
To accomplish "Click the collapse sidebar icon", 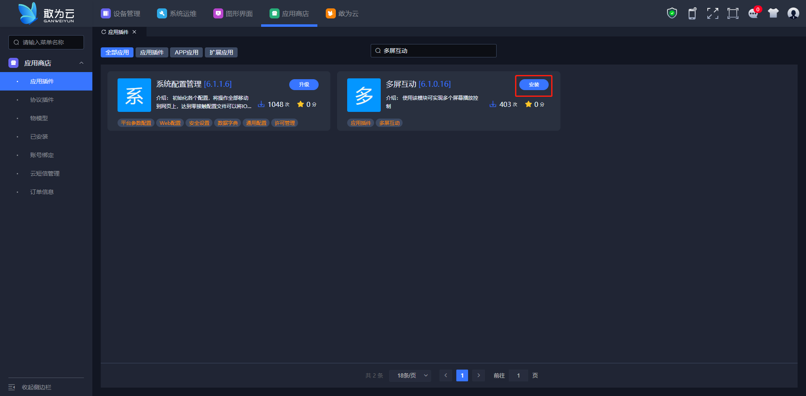I will click(x=12, y=387).
